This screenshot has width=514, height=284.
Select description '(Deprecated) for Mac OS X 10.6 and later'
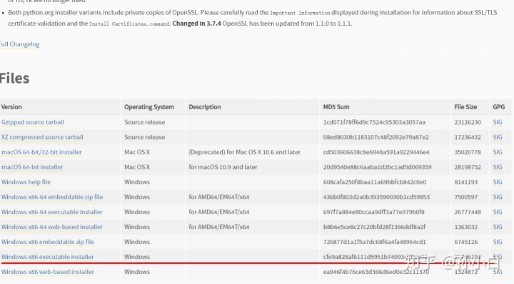[245, 152]
